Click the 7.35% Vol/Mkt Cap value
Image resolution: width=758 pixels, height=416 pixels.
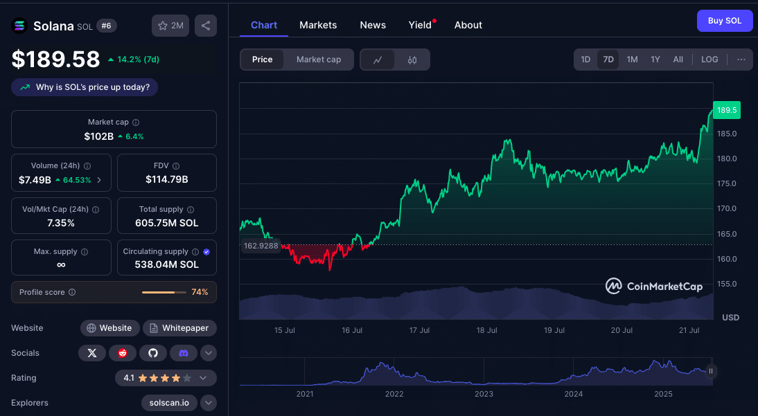[61, 223]
